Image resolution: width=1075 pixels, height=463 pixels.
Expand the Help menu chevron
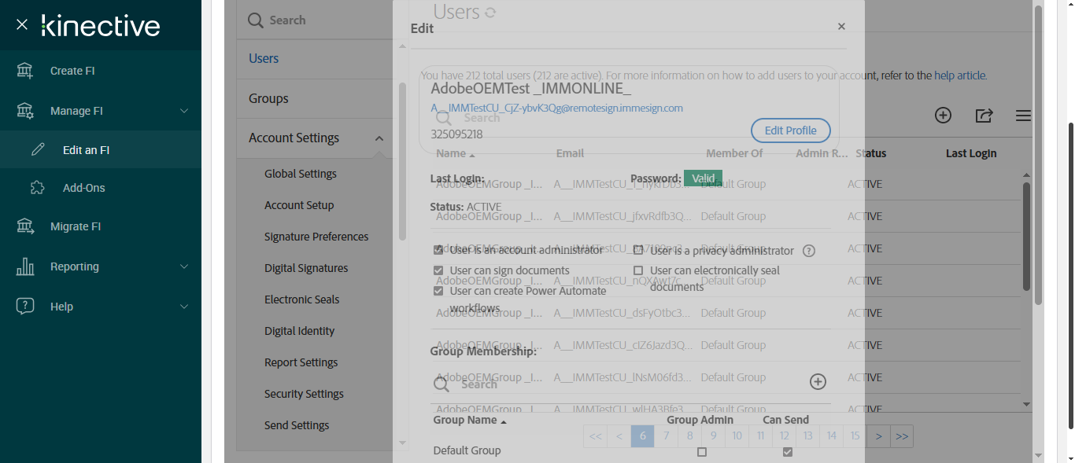[x=184, y=307]
